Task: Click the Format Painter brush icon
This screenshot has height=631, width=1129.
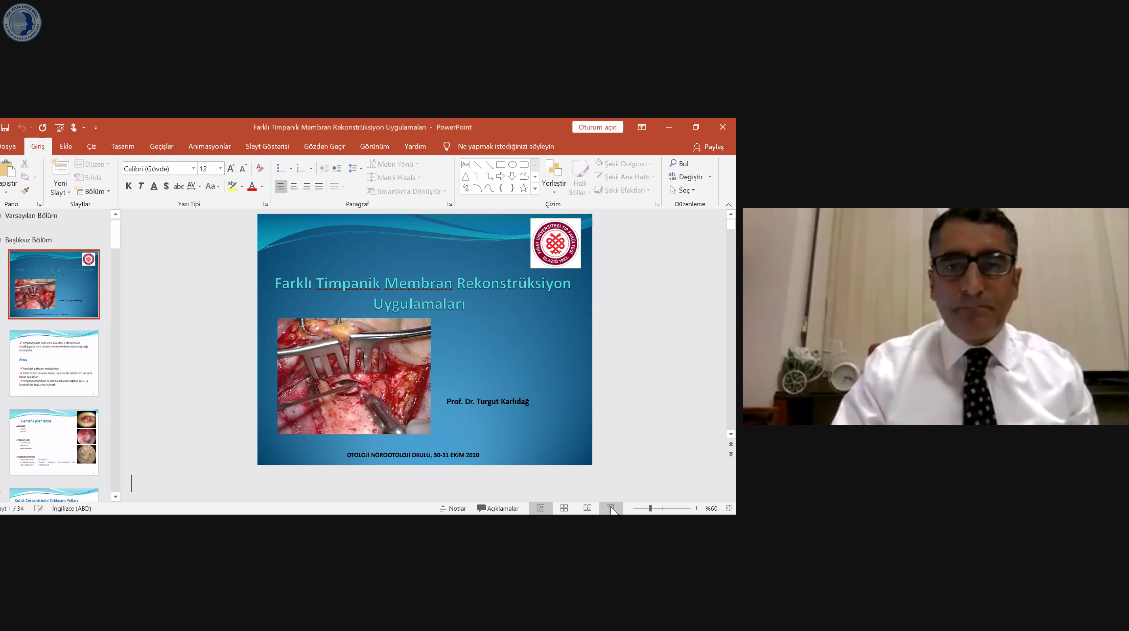Action: pyautogui.click(x=25, y=191)
